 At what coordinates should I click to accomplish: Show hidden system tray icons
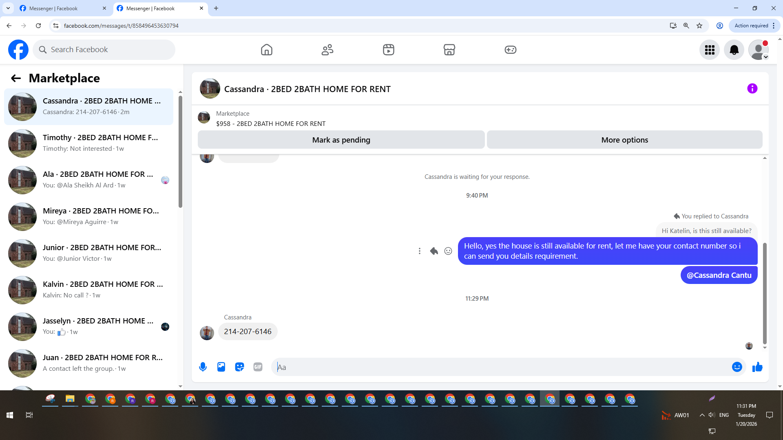702,415
